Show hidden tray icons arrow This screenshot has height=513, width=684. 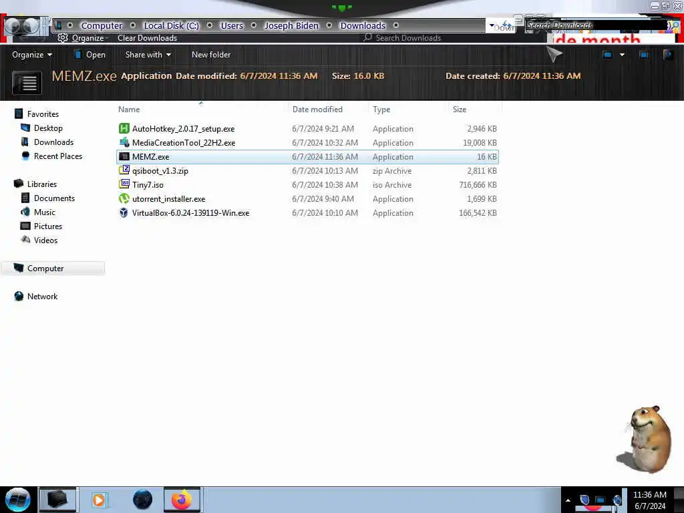coord(568,500)
